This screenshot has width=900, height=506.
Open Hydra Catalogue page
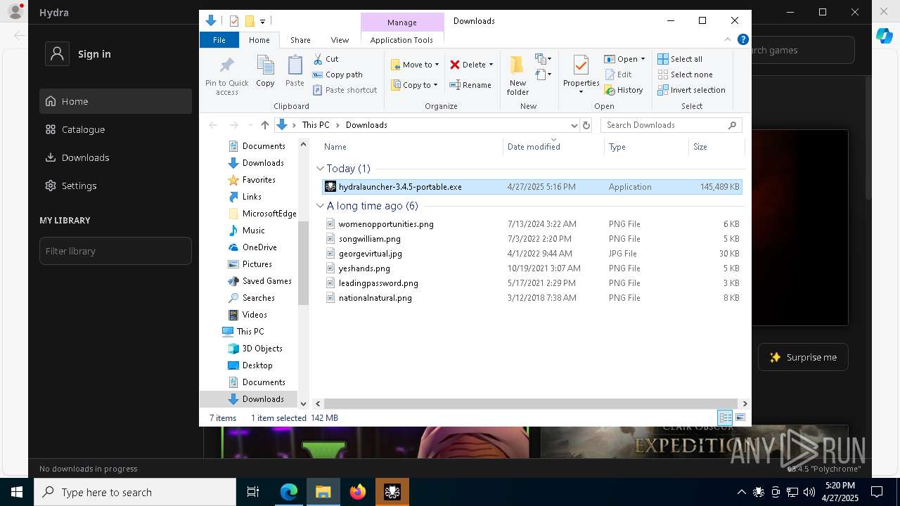coord(115,129)
